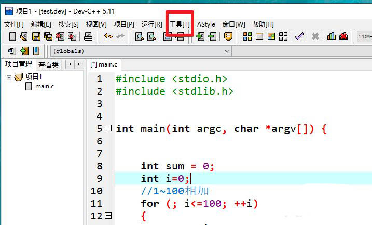372x225 pixels.
Task: Click the Compile icon with four colored squares
Action: (x=247, y=36)
